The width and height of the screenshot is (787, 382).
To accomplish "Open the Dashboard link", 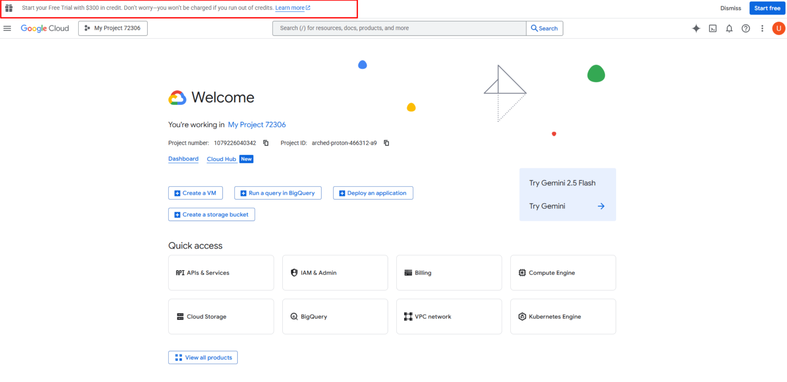I will tap(183, 159).
